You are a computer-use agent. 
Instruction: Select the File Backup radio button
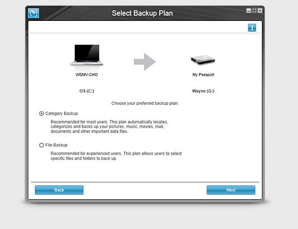[x=41, y=145]
